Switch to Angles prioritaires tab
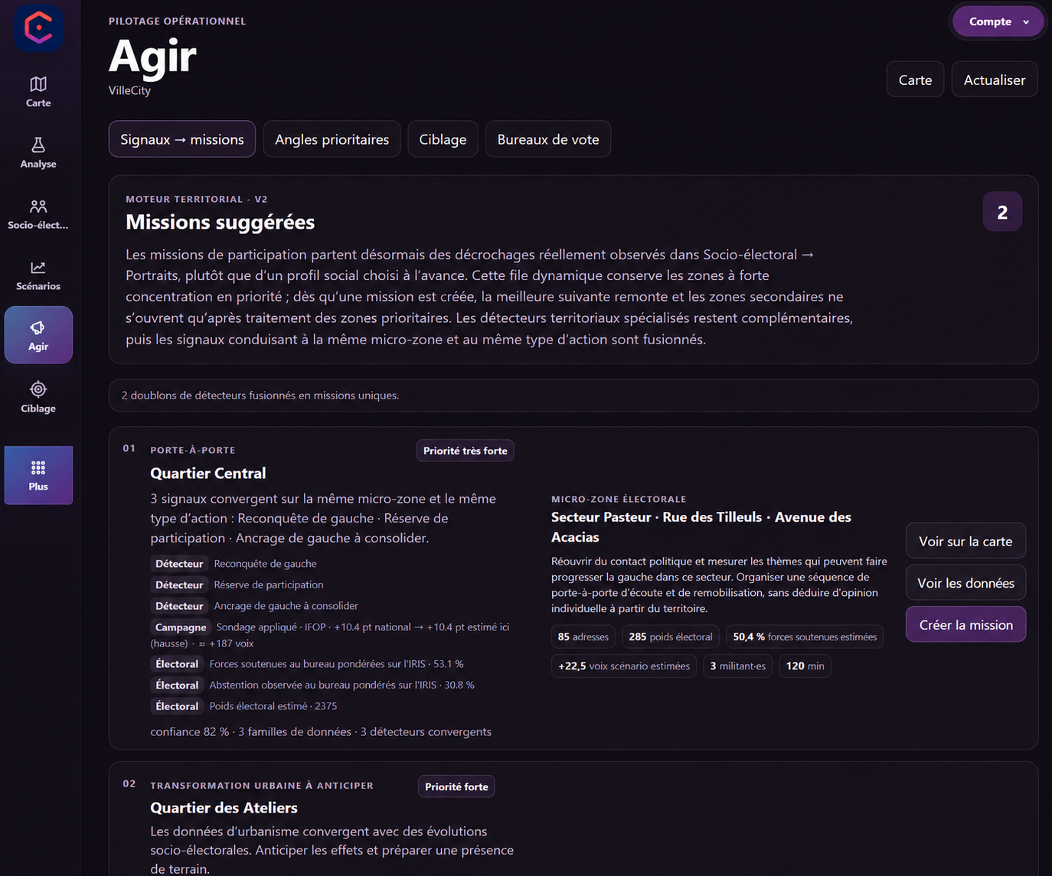The height and width of the screenshot is (876, 1052). [332, 139]
